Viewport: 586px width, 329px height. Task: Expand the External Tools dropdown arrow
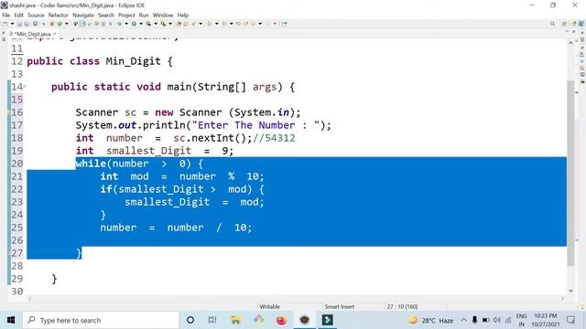click(170, 24)
